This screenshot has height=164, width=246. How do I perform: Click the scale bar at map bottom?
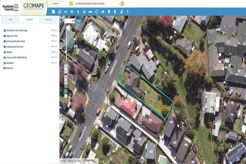pos(90,161)
